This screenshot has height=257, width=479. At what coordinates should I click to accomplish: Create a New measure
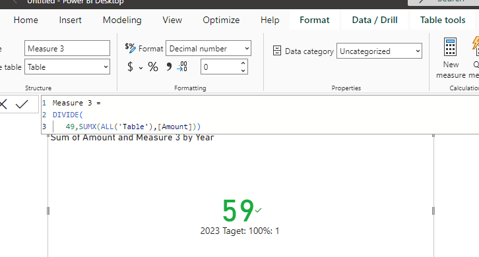coord(451,58)
